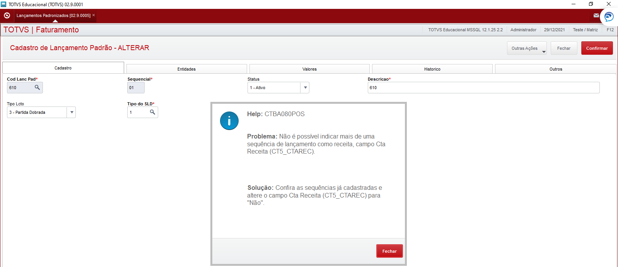Click the date 29/12/2021
Screen dimensions: 618x267
[554, 30]
